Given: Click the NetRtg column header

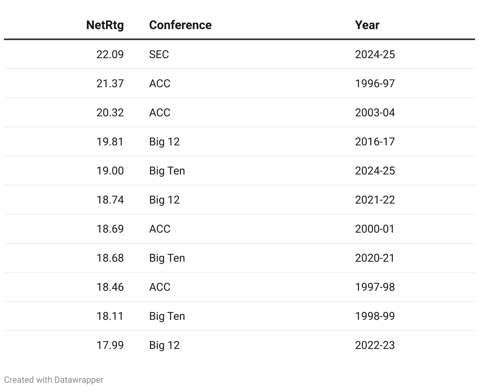Looking at the screenshot, I should tap(105, 25).
